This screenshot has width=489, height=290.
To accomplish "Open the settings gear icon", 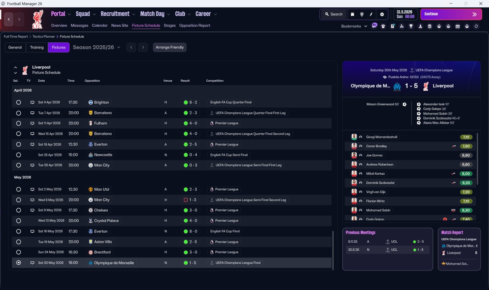I will [x=382, y=14].
